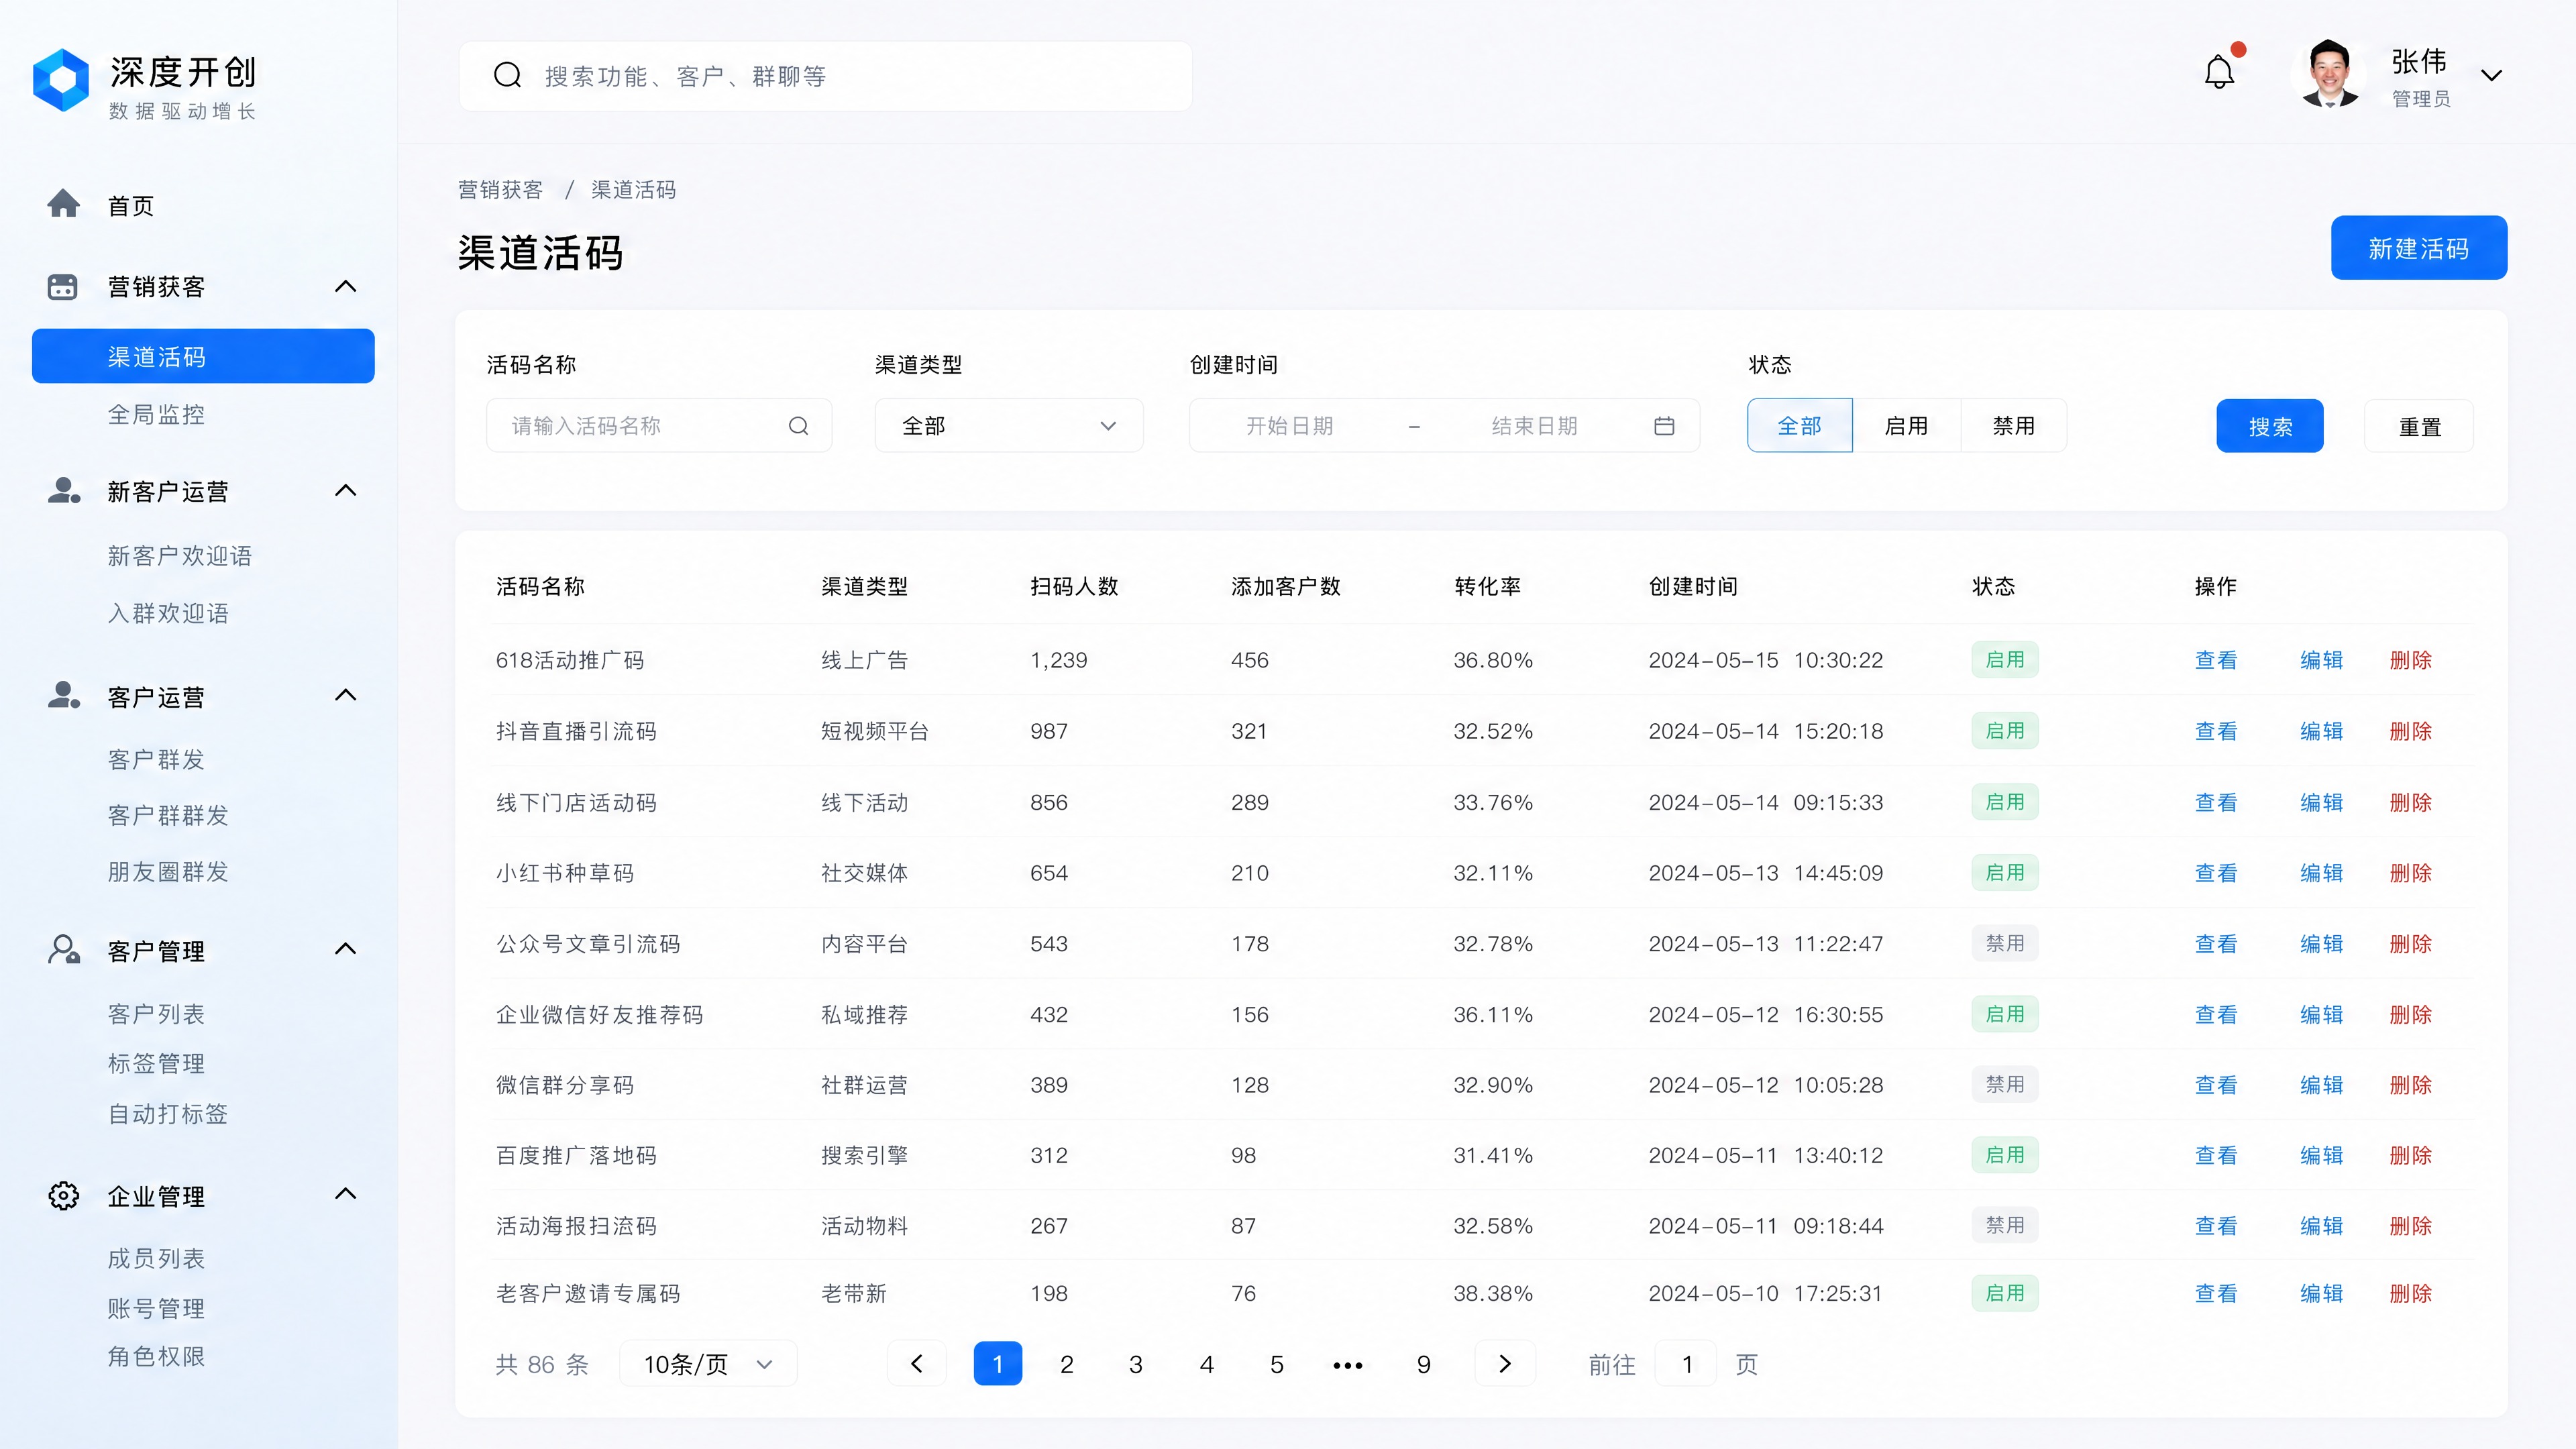Viewport: 2576px width, 1449px height.
Task: Click the 活码名称 input field
Action: [x=659, y=426]
